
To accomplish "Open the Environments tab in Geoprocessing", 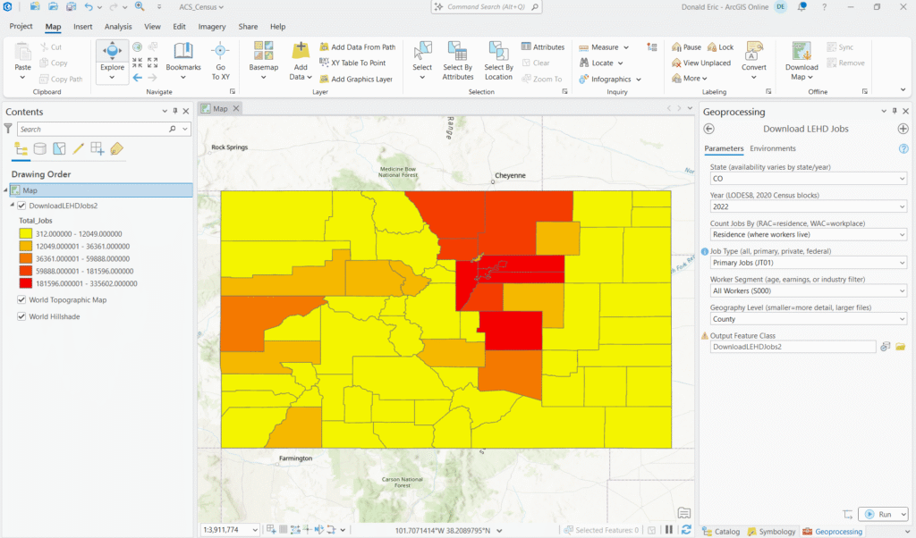I will [x=772, y=148].
